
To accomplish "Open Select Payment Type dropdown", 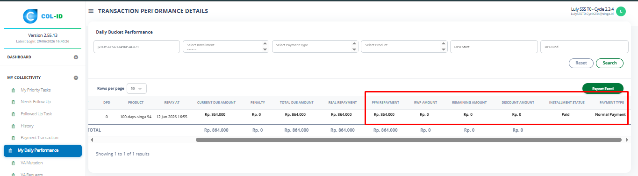I will (315, 47).
